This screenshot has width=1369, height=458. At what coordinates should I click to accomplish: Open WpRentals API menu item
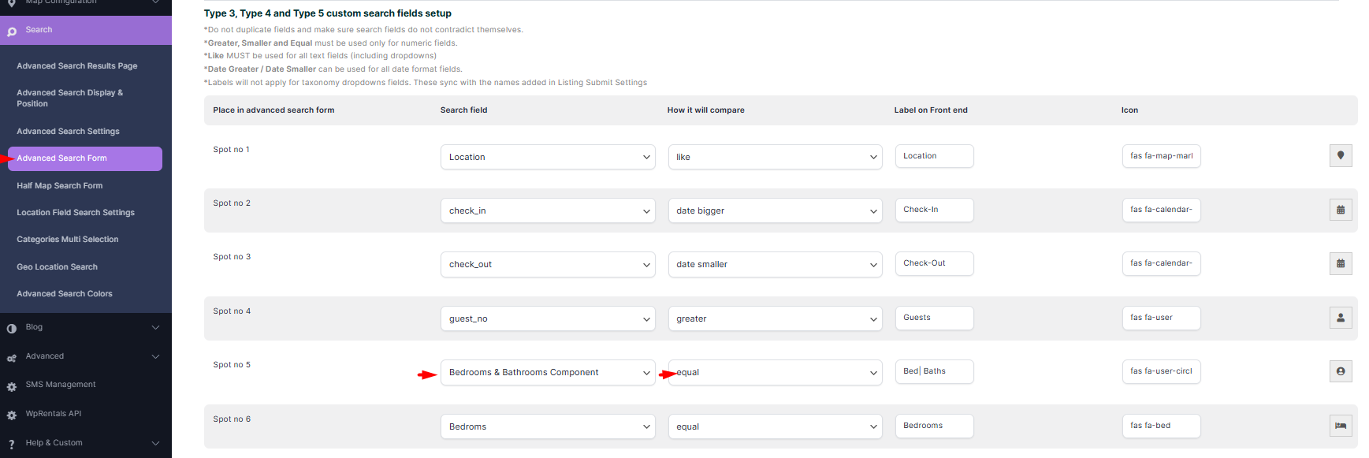tap(54, 414)
